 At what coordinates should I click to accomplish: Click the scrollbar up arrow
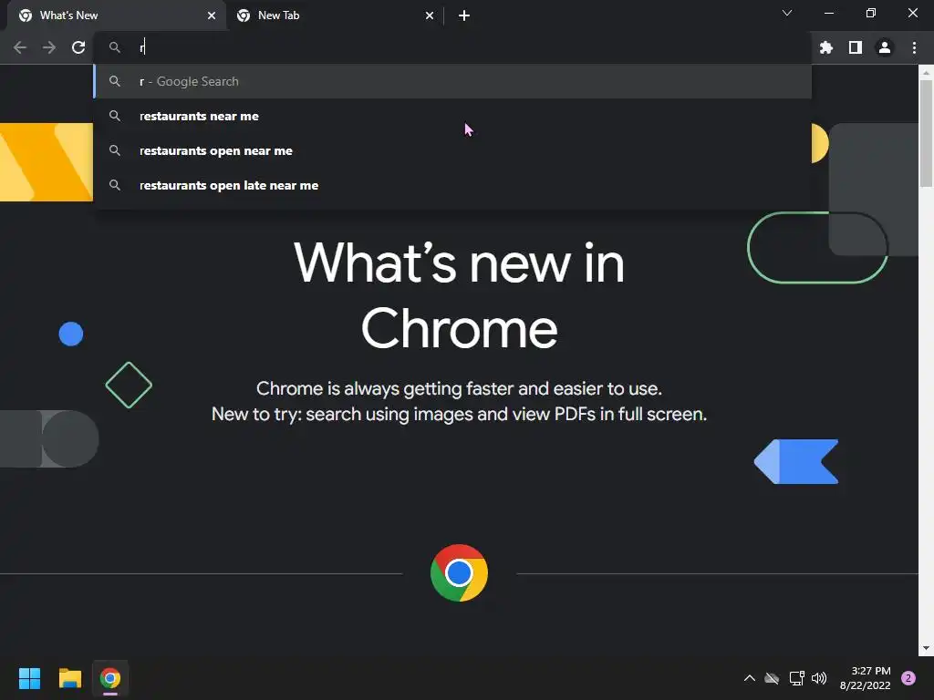click(x=926, y=73)
